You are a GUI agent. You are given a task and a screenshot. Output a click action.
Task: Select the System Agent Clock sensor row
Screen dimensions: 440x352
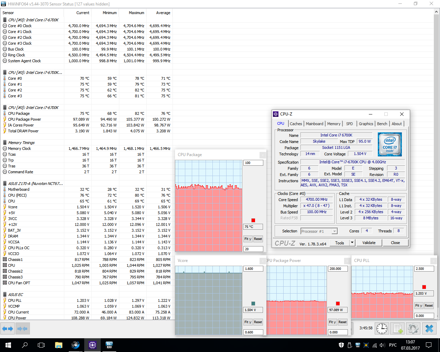pyautogui.click(x=86, y=61)
